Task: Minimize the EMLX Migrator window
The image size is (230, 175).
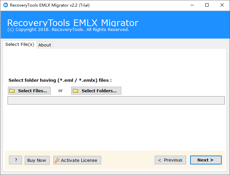Action: coord(192,5)
